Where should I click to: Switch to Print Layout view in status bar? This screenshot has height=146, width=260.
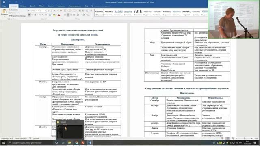[227, 138]
